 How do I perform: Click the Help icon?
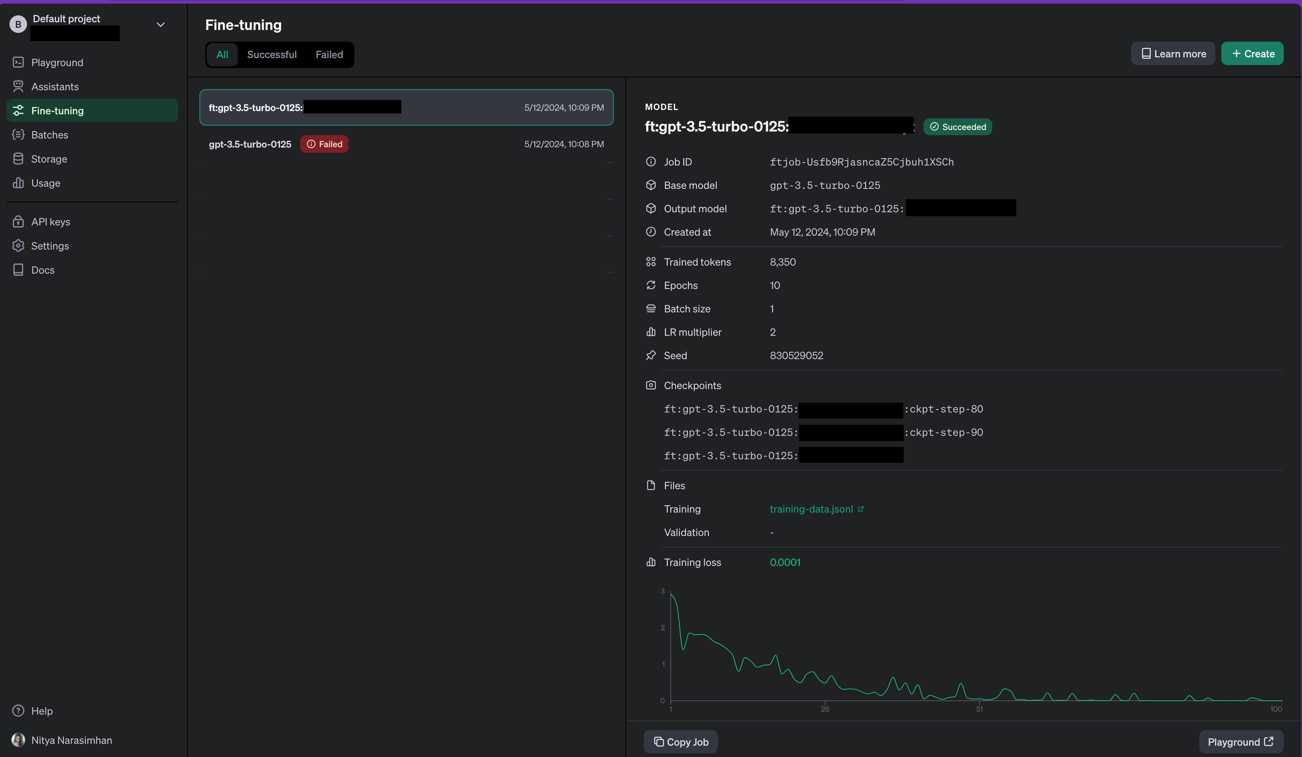[18, 711]
